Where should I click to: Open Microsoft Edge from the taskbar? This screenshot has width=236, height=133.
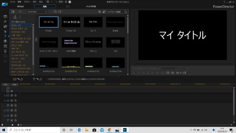pyautogui.click(x=79, y=130)
